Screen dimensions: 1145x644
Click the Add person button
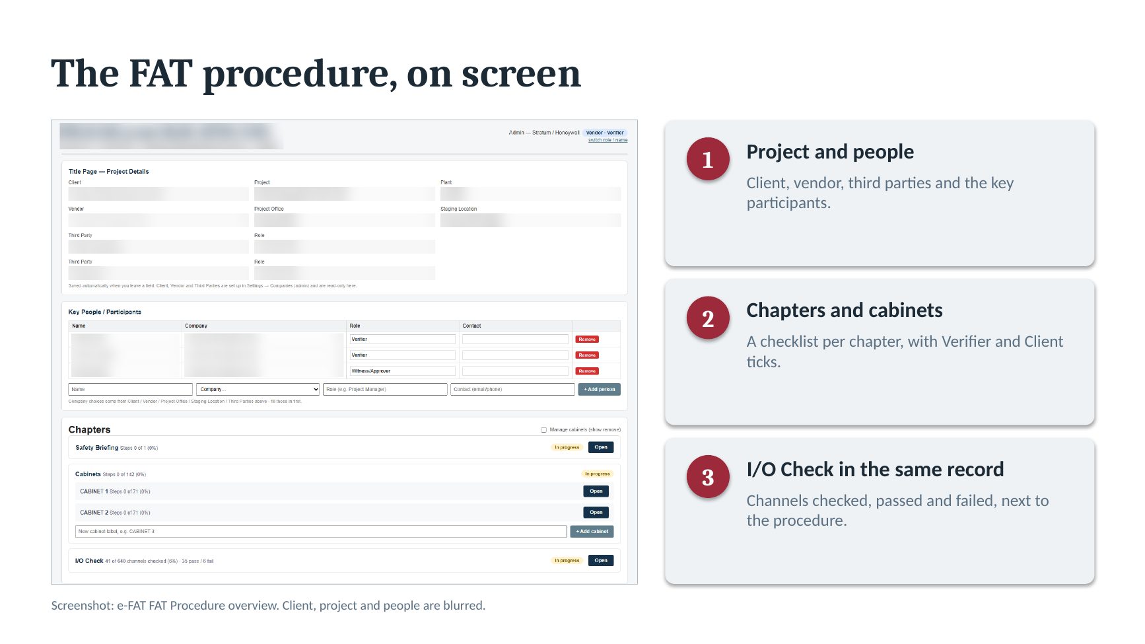pyautogui.click(x=599, y=390)
